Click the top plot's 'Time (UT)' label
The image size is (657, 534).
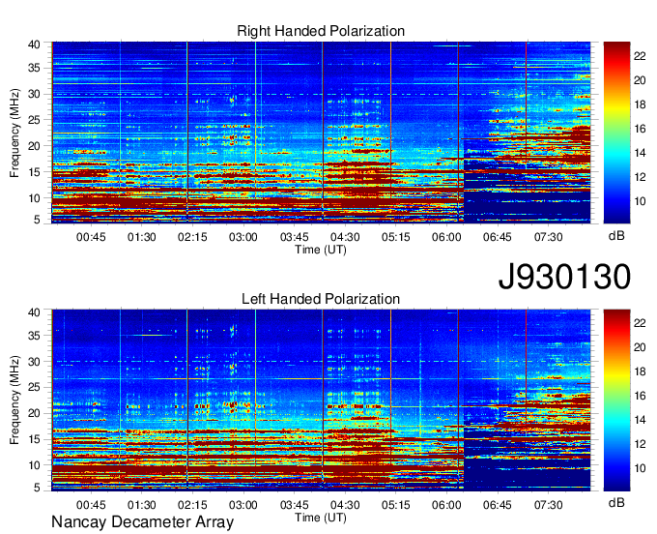pos(321,250)
